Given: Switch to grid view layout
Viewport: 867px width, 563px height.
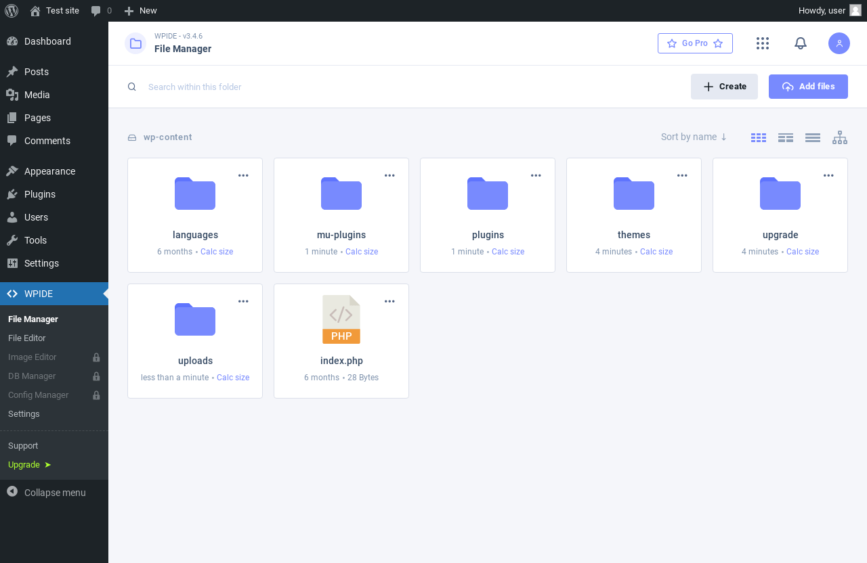Looking at the screenshot, I should point(759,137).
